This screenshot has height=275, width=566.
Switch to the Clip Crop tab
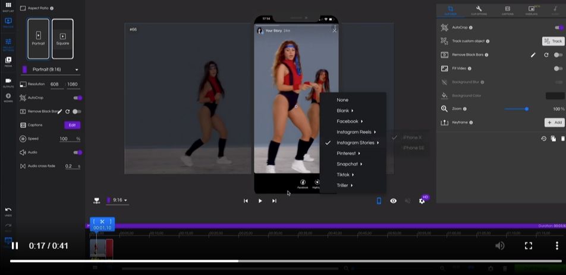coord(451,10)
